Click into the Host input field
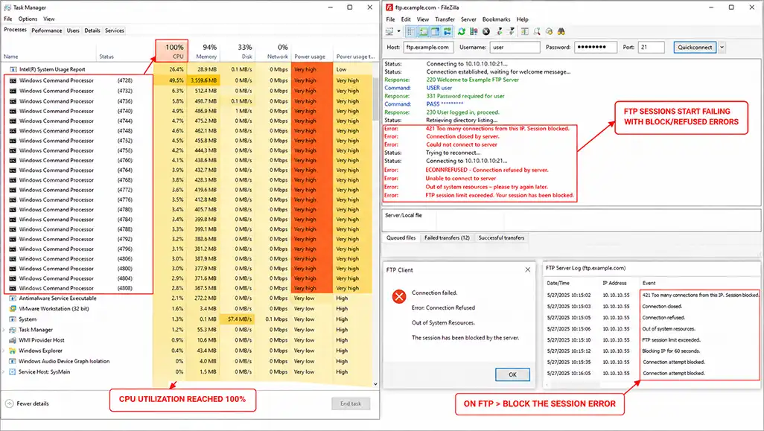The height and width of the screenshot is (431, 764). click(x=428, y=47)
